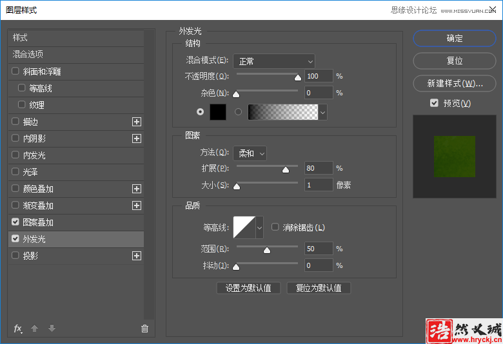Add another 描边 effect with plus icon
The height and width of the screenshot is (344, 503).
pos(137,122)
